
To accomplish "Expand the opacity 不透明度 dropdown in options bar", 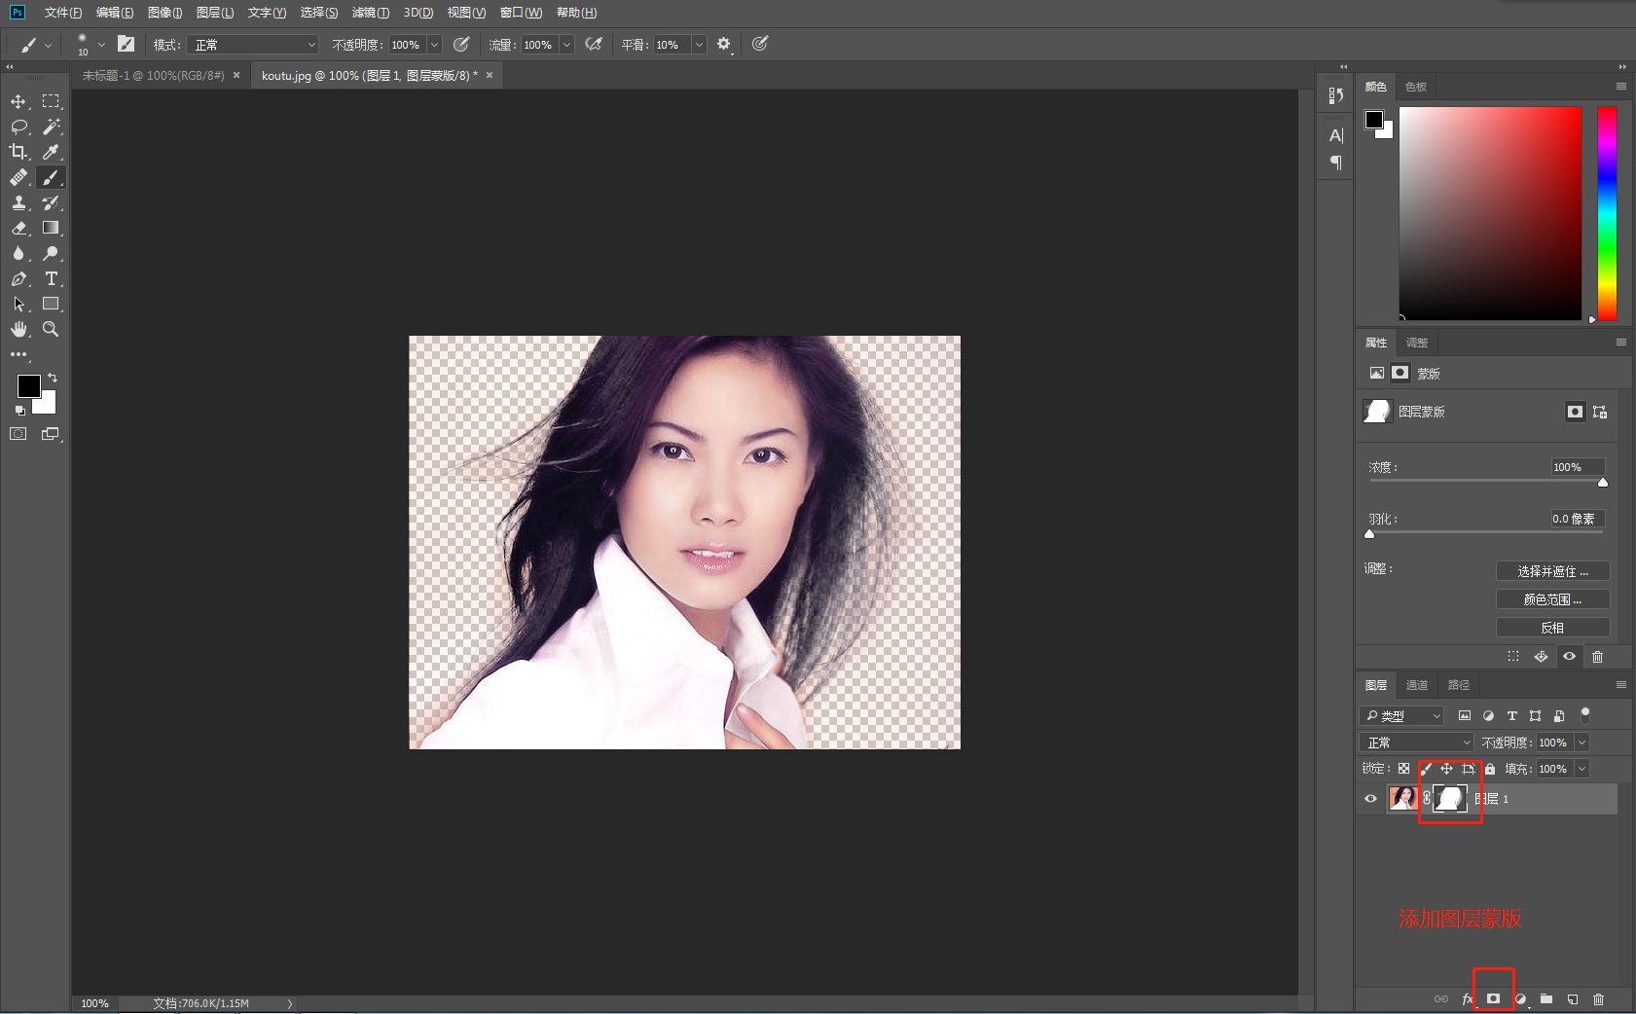I will tap(435, 45).
